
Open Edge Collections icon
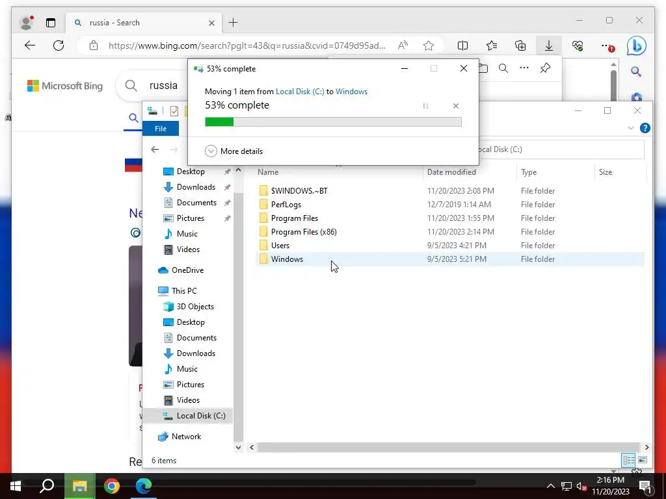click(520, 45)
